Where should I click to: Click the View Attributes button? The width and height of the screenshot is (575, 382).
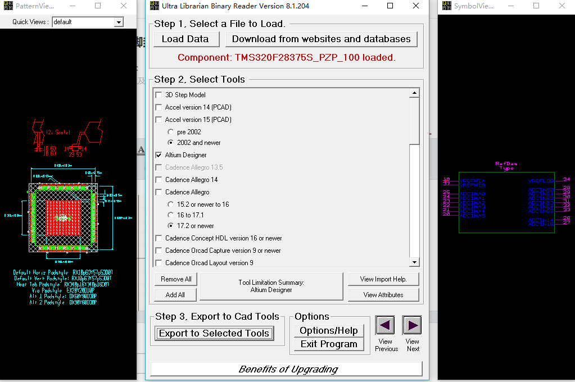[x=383, y=295]
